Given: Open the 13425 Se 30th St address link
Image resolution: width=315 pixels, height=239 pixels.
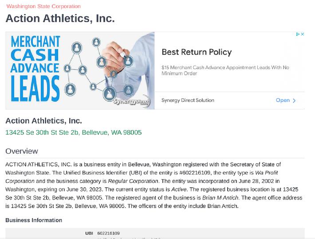Looking at the screenshot, I should pos(74,132).
